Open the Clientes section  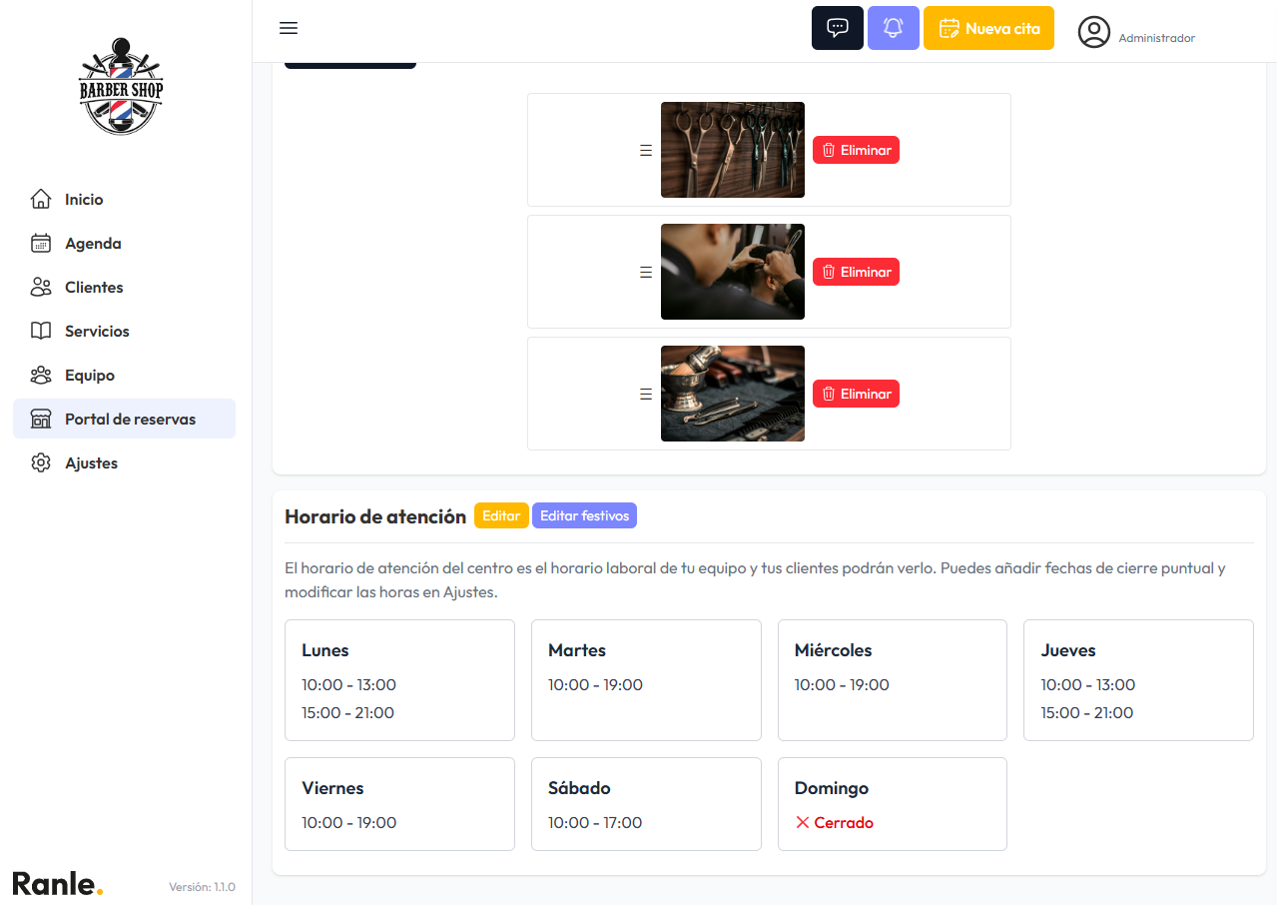point(94,288)
